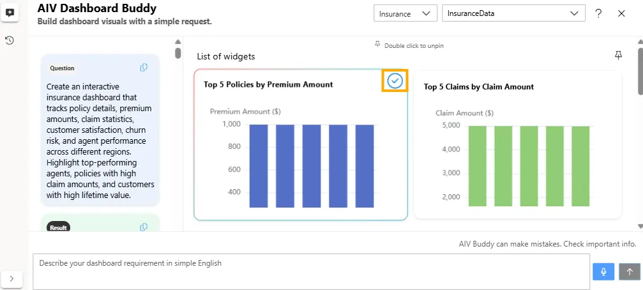Screen dimensions: 643x290
Task: Click the Question label badge
Action: 62,68
